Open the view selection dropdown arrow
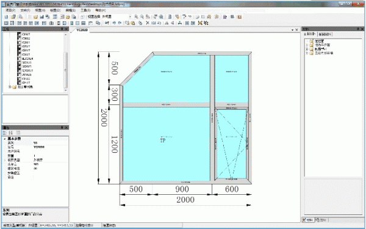This screenshot has width=366, height=229. 130,17
